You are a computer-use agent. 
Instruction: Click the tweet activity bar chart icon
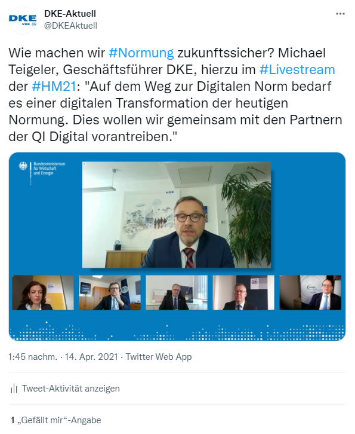coord(14,389)
